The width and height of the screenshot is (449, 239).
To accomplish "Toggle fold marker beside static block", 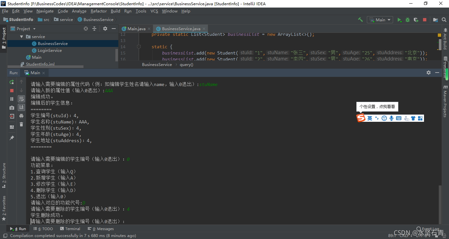I will tap(139, 47).
